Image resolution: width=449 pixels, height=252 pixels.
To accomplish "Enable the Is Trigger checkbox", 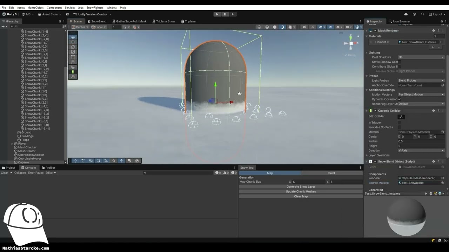I will tap(399, 122).
